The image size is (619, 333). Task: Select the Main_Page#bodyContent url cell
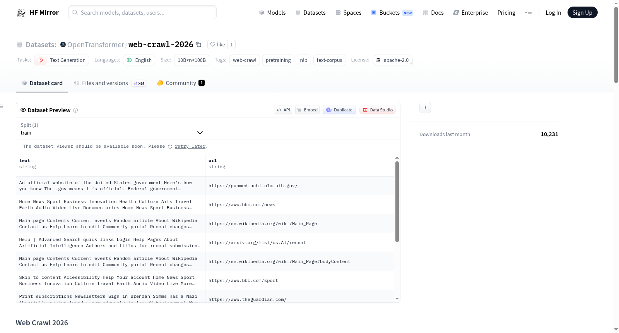(x=300, y=262)
